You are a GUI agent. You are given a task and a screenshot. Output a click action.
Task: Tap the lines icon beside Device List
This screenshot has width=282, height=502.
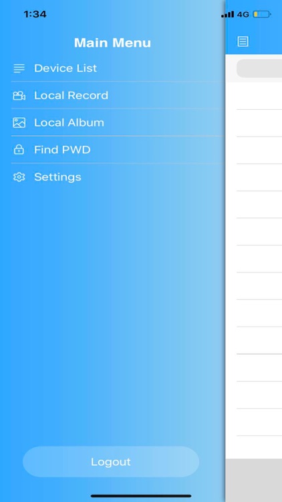19,68
